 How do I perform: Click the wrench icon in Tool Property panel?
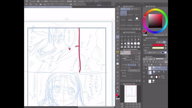(139, 81)
